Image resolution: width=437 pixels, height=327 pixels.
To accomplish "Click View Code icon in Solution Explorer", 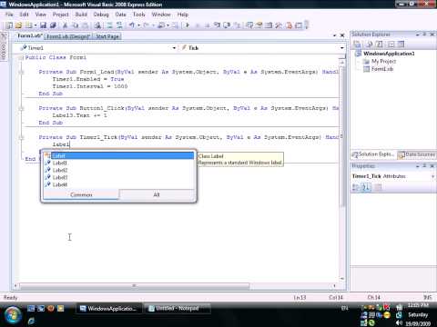I will (391, 45).
